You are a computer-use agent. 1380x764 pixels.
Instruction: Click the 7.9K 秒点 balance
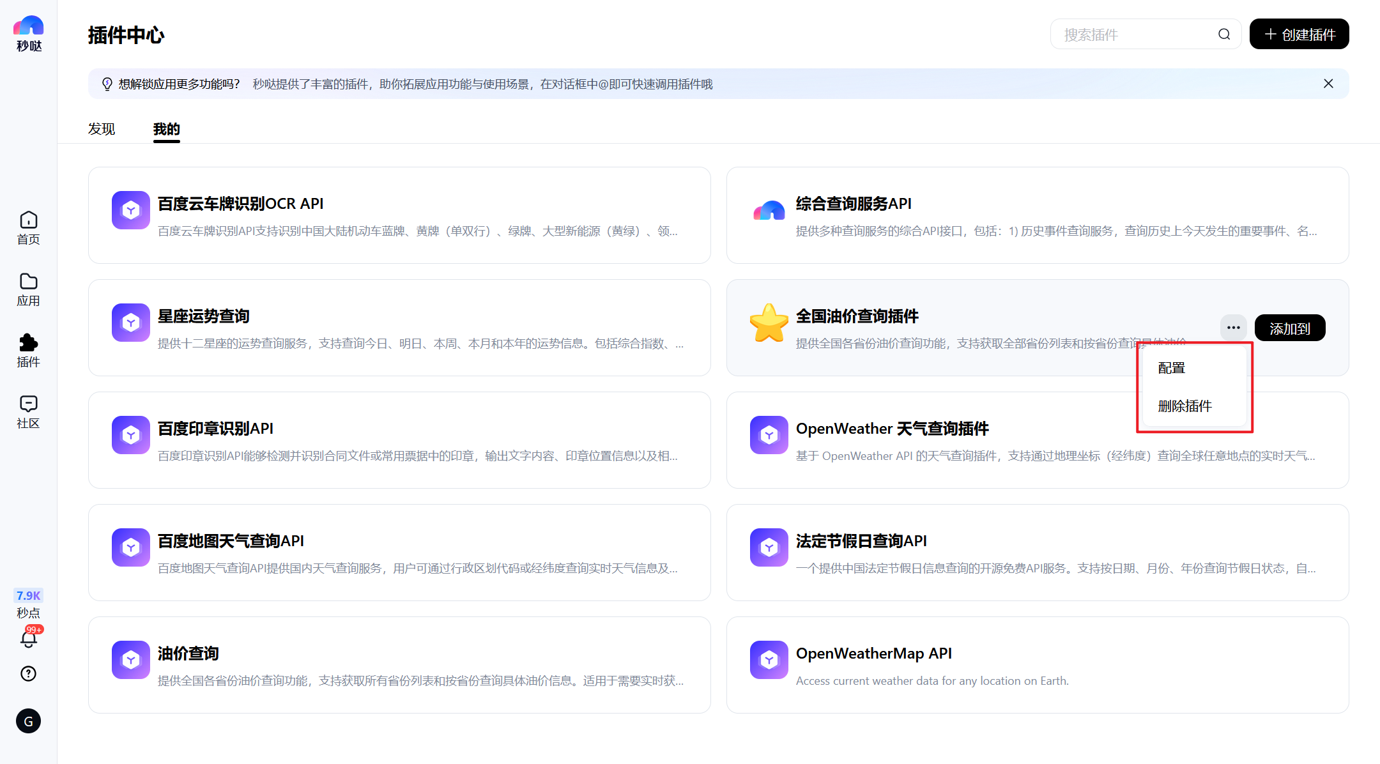(29, 603)
